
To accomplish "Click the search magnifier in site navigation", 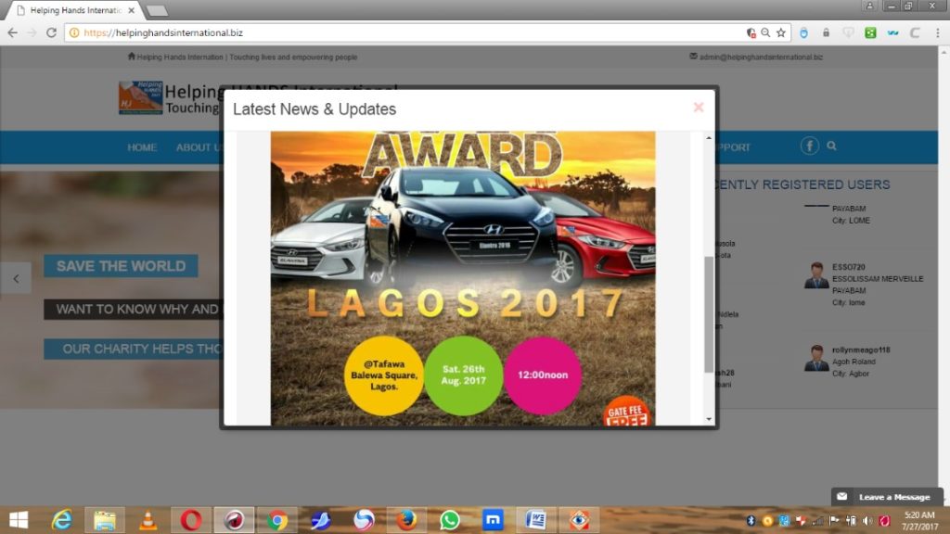I will (x=831, y=146).
